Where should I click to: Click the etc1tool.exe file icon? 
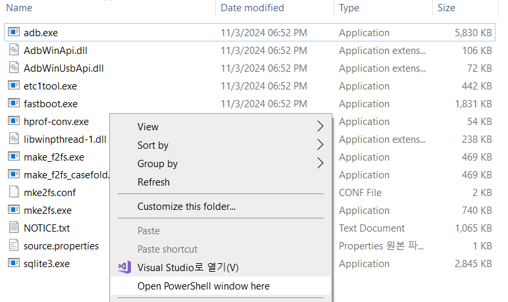pyautogui.click(x=14, y=86)
